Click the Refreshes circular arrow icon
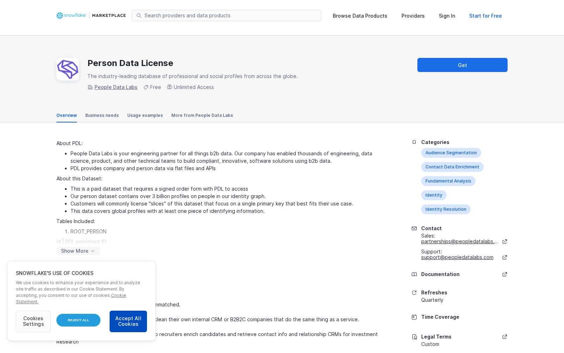 tap(414, 293)
